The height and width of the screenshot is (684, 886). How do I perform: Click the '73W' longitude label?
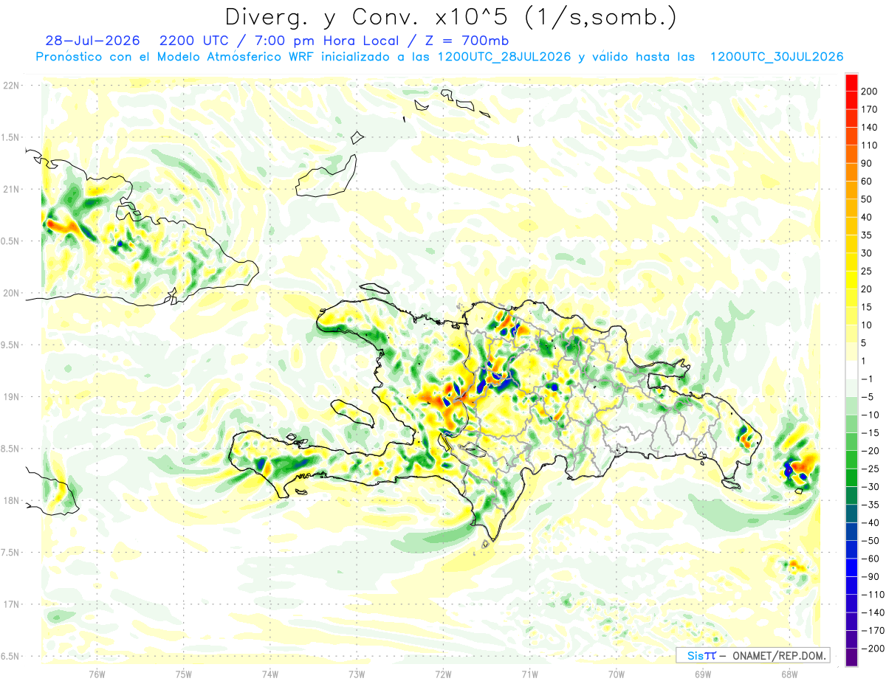pyautogui.click(x=357, y=674)
